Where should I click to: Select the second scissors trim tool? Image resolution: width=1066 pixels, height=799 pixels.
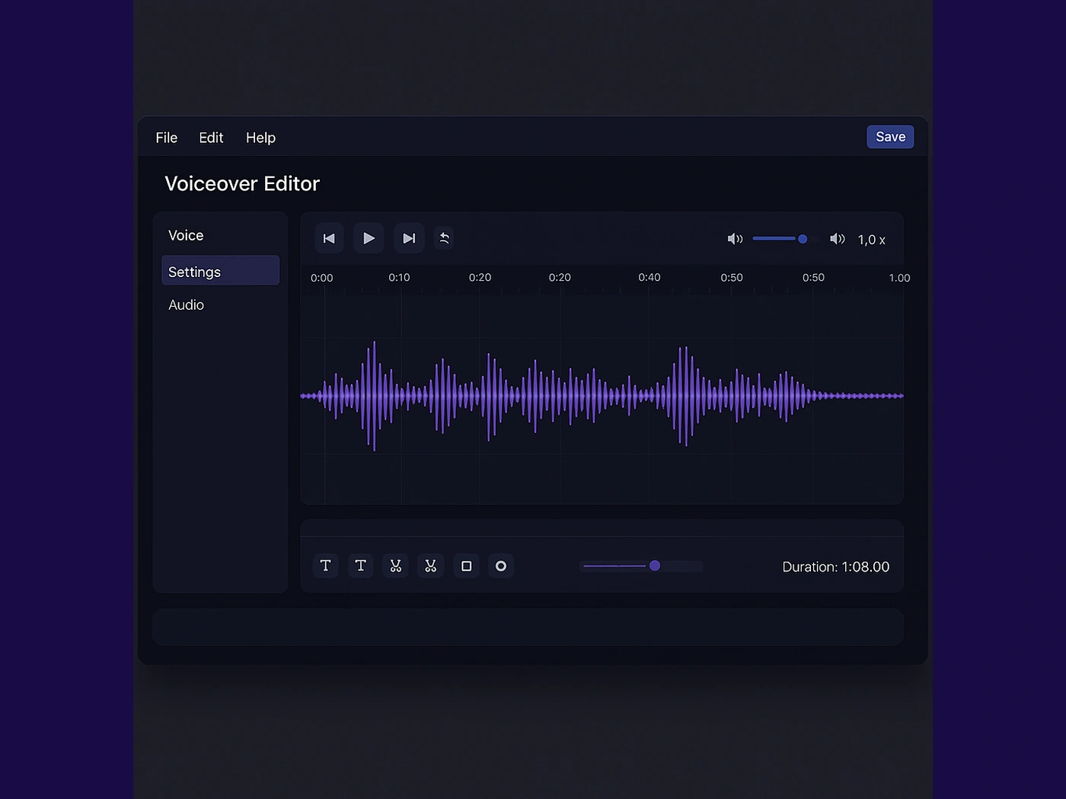[x=430, y=565]
